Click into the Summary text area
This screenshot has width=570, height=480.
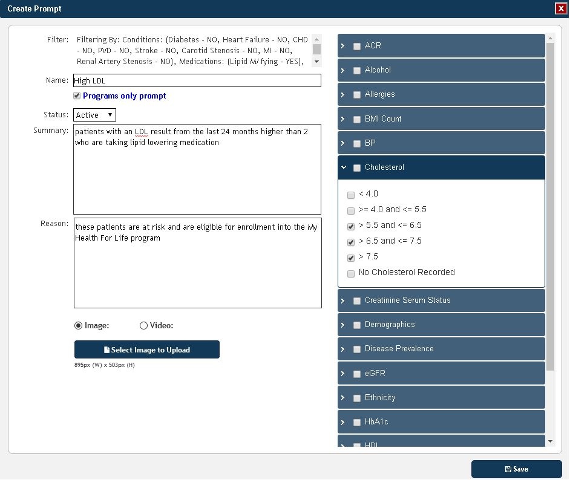[x=197, y=169]
